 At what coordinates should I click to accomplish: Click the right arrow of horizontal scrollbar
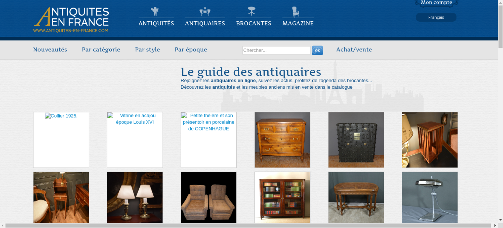(495, 225)
